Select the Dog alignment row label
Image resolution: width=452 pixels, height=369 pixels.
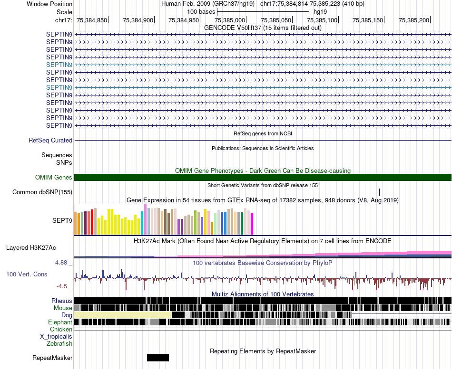coord(67,315)
